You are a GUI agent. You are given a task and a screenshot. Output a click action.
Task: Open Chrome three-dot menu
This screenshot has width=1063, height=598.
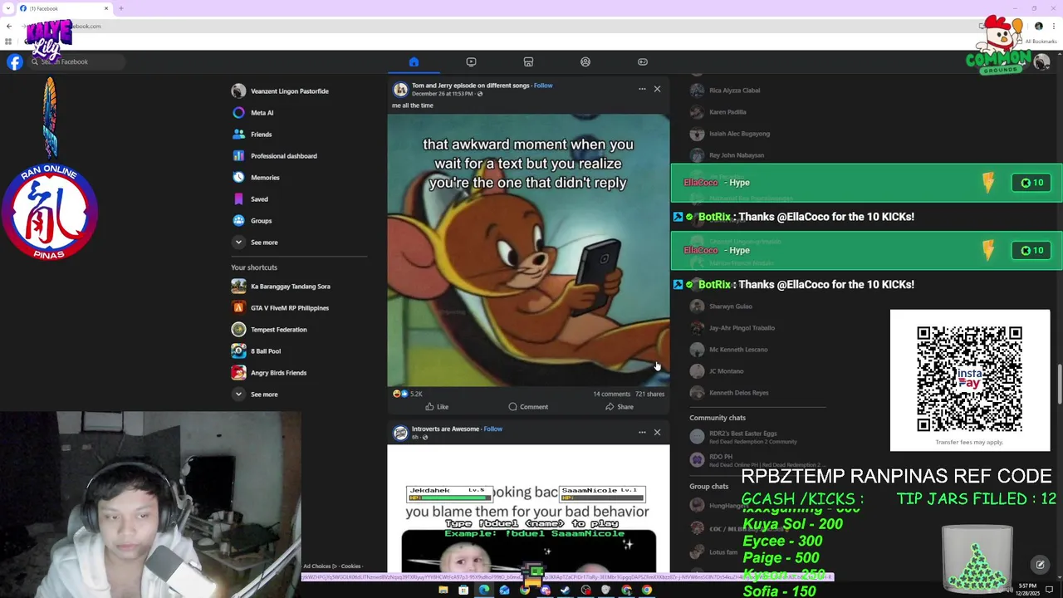coord(1053,26)
